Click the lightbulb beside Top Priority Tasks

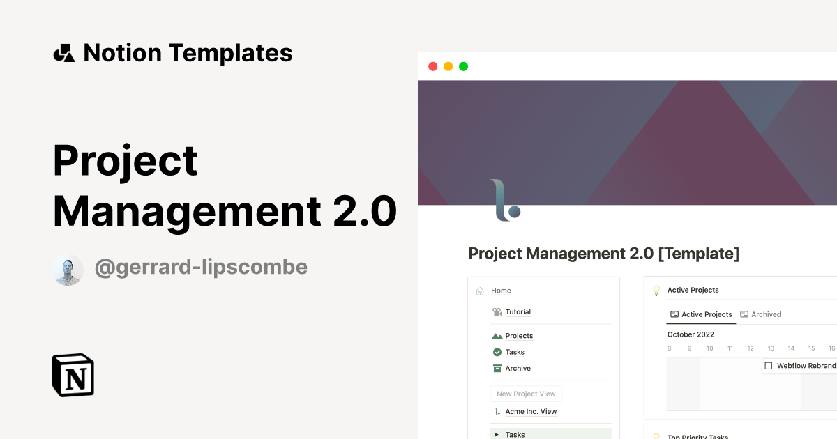coord(656,436)
